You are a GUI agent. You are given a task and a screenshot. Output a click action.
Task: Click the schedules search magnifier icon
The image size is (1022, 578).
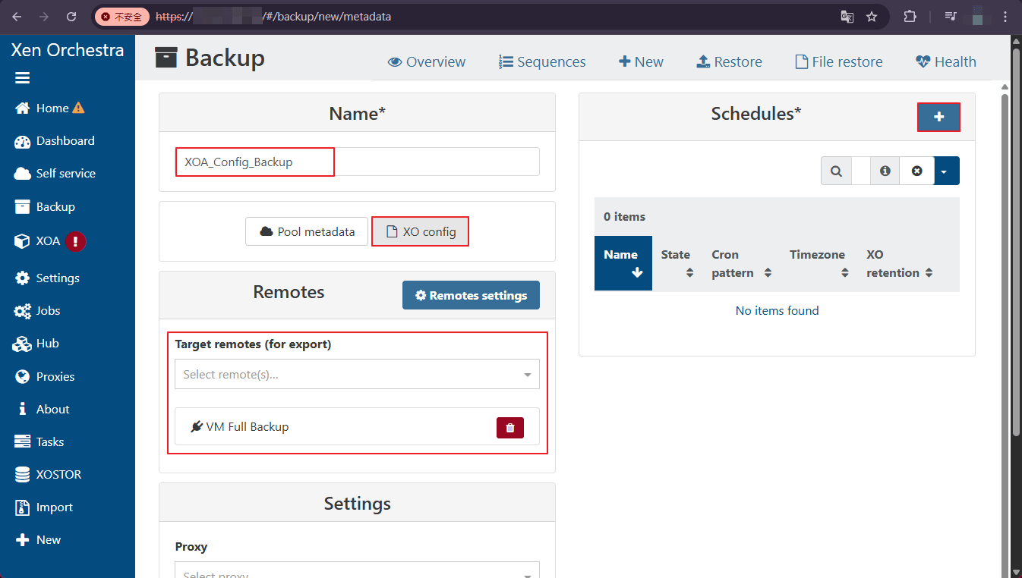(x=836, y=171)
